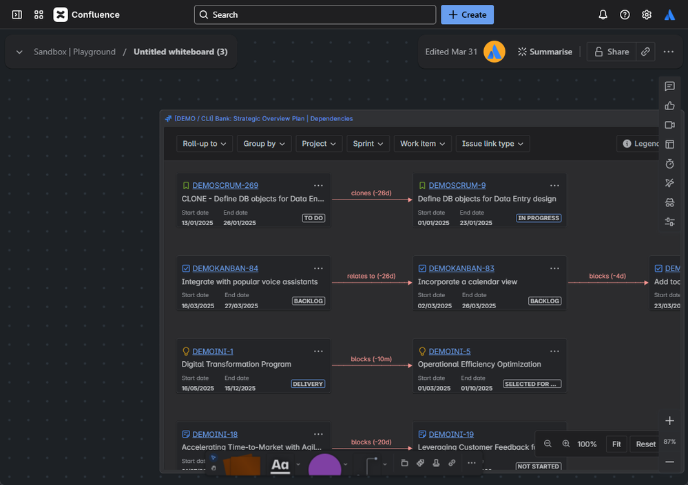Open the Group by dropdown
This screenshot has height=485, width=688.
click(x=264, y=144)
